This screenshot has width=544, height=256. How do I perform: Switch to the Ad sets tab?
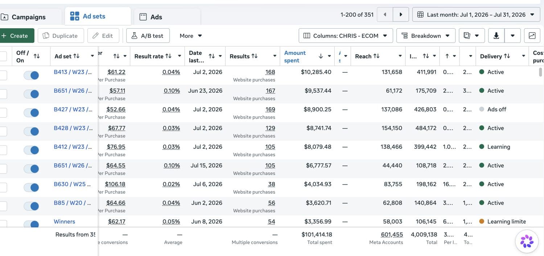tap(98, 16)
